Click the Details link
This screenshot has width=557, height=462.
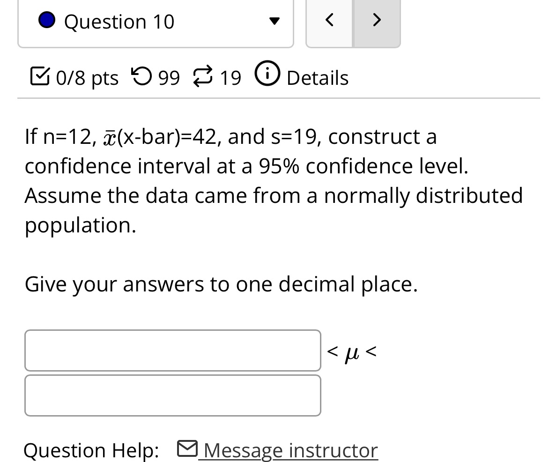[318, 77]
